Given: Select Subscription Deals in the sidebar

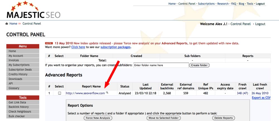Looking at the screenshot, I should click(x=23, y=70).
